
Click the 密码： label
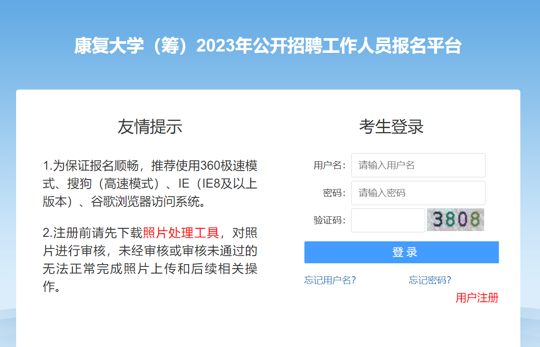(334, 193)
